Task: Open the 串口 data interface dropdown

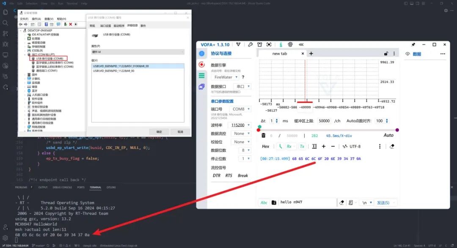Action: click(x=242, y=87)
